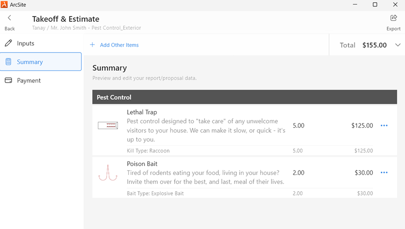Viewport: 405px width, 229px height.
Task: Open Poison Bait more options dots
Action: click(384, 173)
